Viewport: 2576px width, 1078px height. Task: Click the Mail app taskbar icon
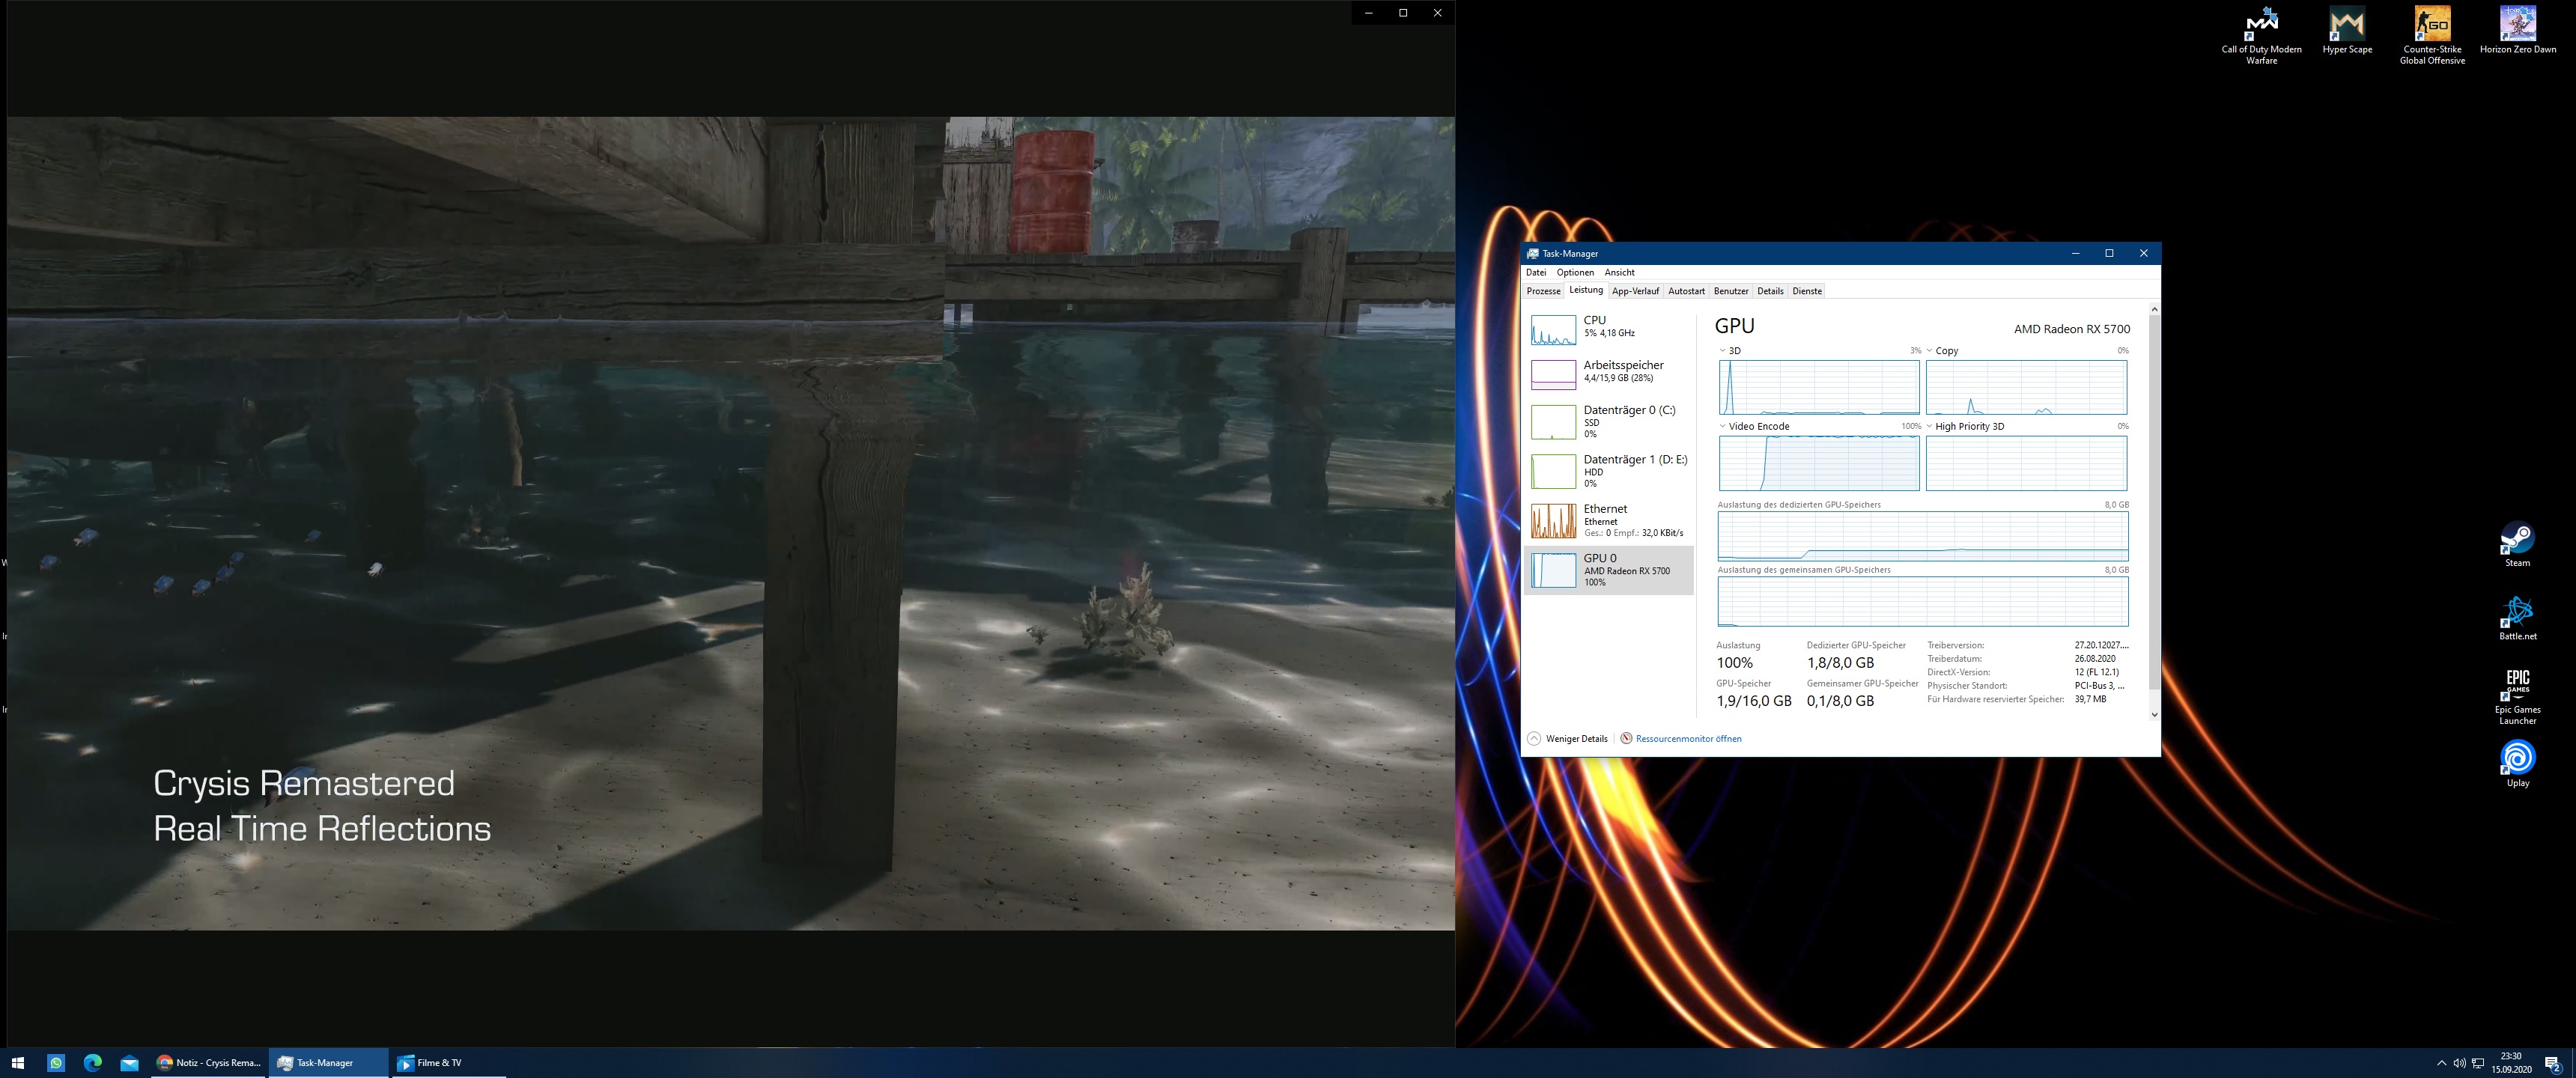pos(129,1062)
